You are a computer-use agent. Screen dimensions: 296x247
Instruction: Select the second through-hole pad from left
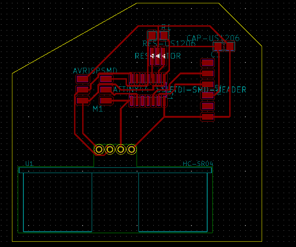click(x=110, y=150)
